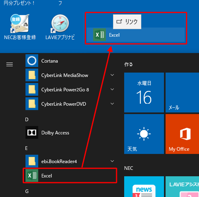This screenshot has height=197, width=199.
Task: Expand the ebi.BookReader4 folder chevron
Action: click(112, 161)
